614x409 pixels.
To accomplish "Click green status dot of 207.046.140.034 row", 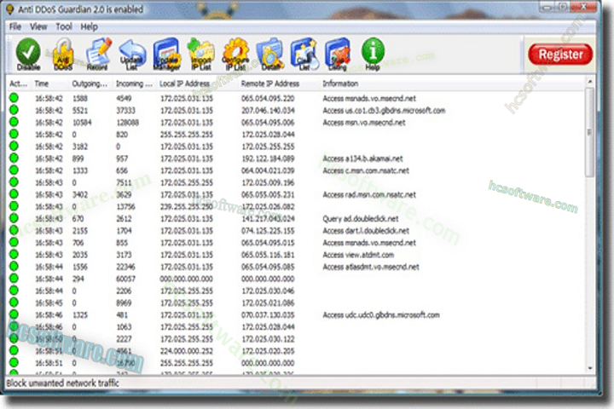I will point(14,110).
